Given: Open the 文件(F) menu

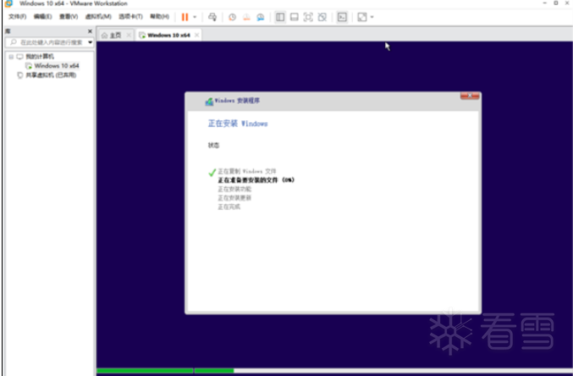Looking at the screenshot, I should 17,17.
